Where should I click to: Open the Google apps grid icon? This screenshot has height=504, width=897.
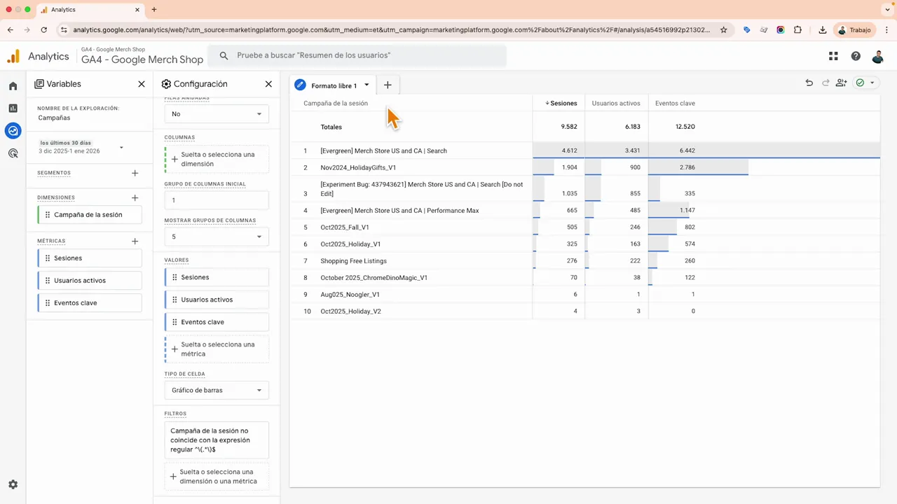(x=833, y=57)
